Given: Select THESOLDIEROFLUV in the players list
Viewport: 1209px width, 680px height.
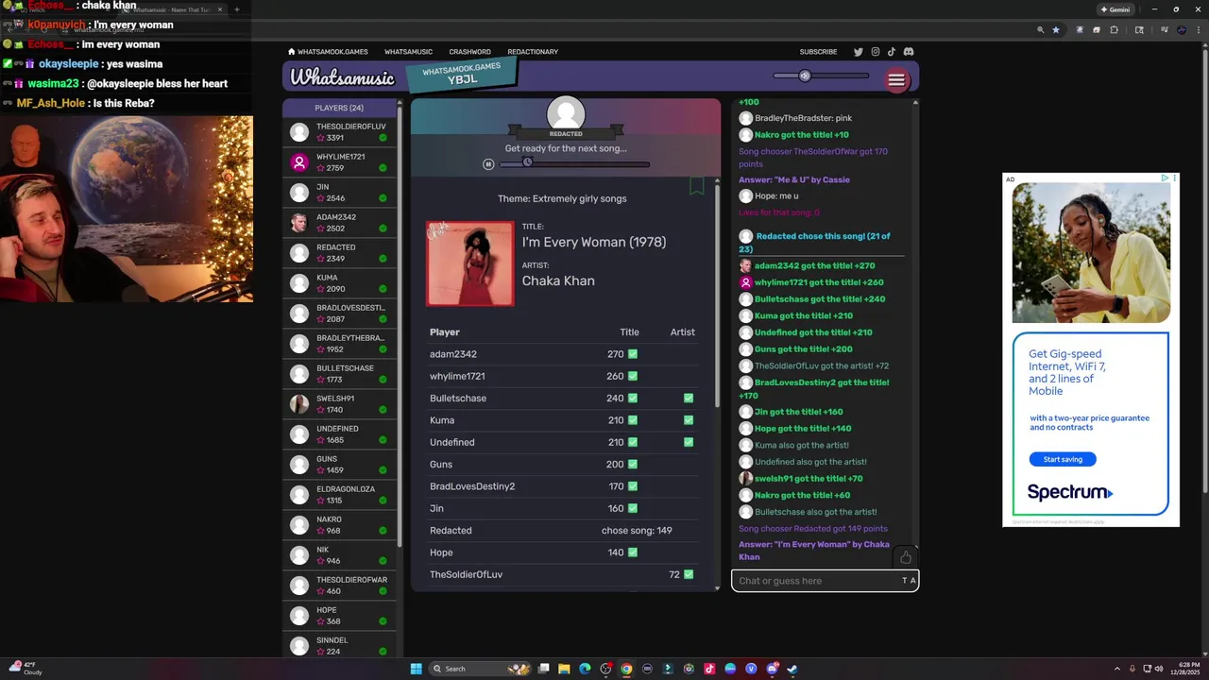Looking at the screenshot, I should 339,132.
